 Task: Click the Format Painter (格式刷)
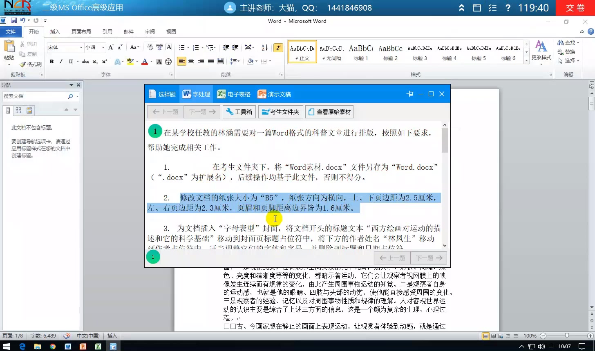[x=31, y=64]
